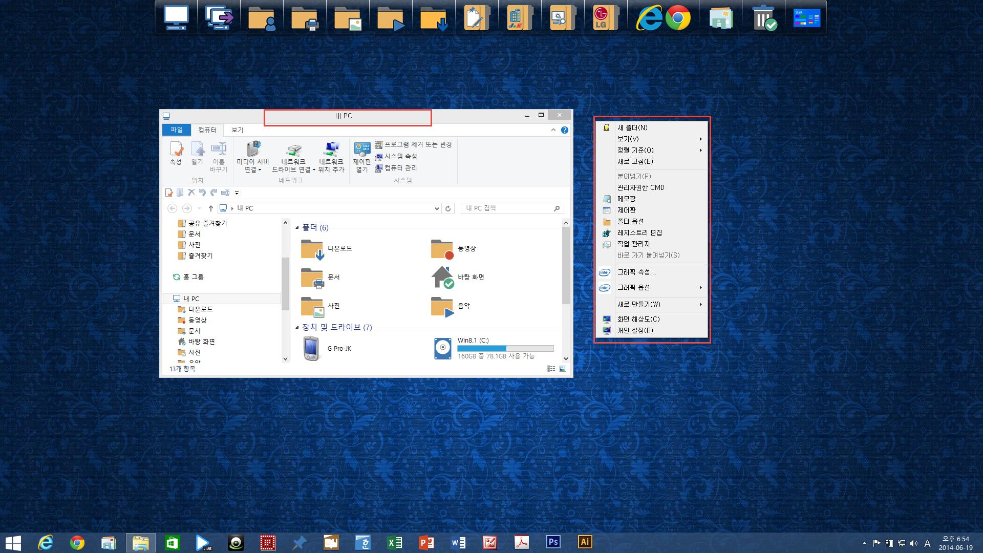Click 제어판 열기 control panel ribbon icon
The height and width of the screenshot is (553, 983).
(362, 157)
